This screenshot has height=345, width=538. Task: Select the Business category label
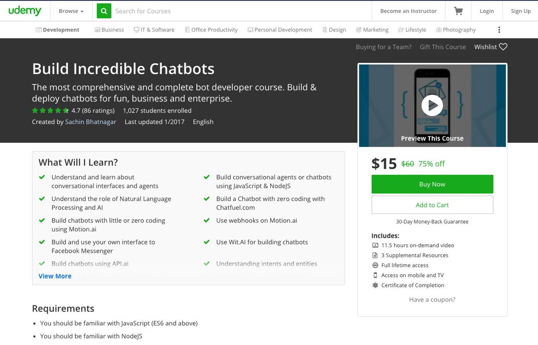click(113, 30)
